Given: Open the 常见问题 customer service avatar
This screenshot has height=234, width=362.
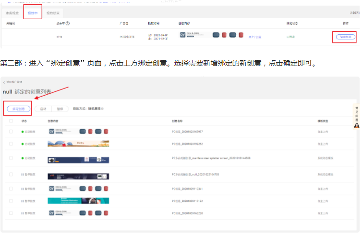Looking at the screenshot, I should coord(357,125).
